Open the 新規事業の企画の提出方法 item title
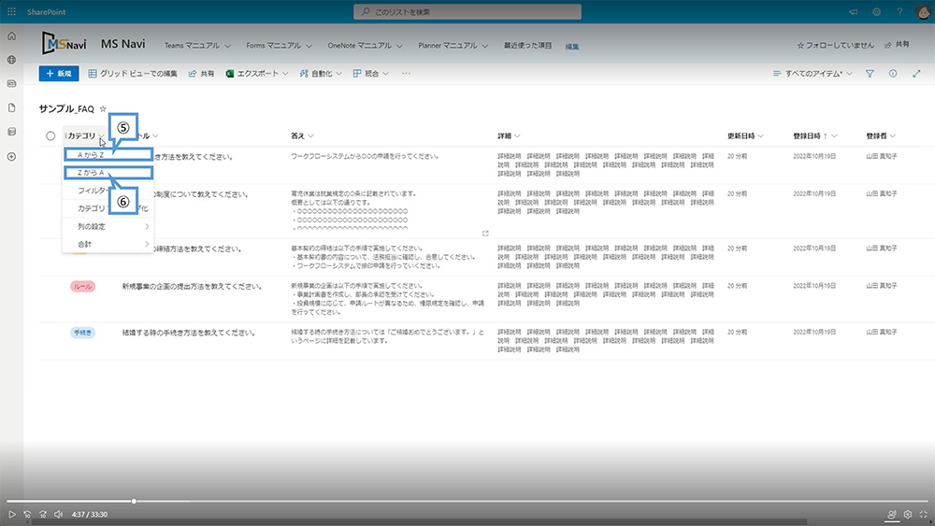 (192, 287)
